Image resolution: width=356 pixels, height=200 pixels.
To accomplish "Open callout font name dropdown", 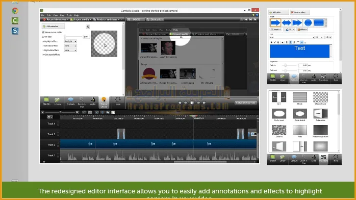I will [x=292, y=37].
